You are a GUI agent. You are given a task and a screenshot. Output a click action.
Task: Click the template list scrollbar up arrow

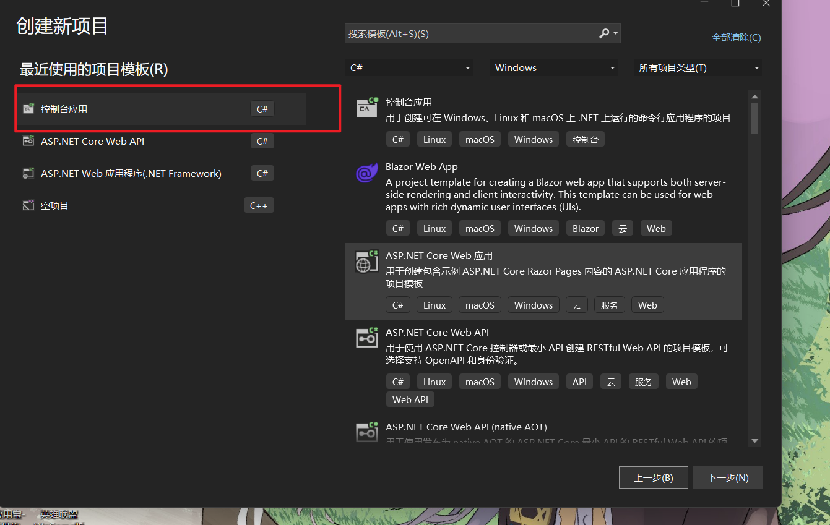click(x=754, y=96)
